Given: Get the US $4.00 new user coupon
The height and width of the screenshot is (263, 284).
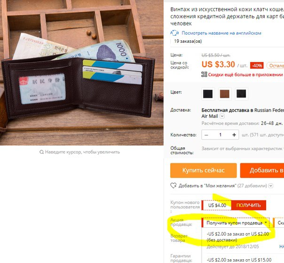Looking at the screenshot, I should [x=248, y=205].
